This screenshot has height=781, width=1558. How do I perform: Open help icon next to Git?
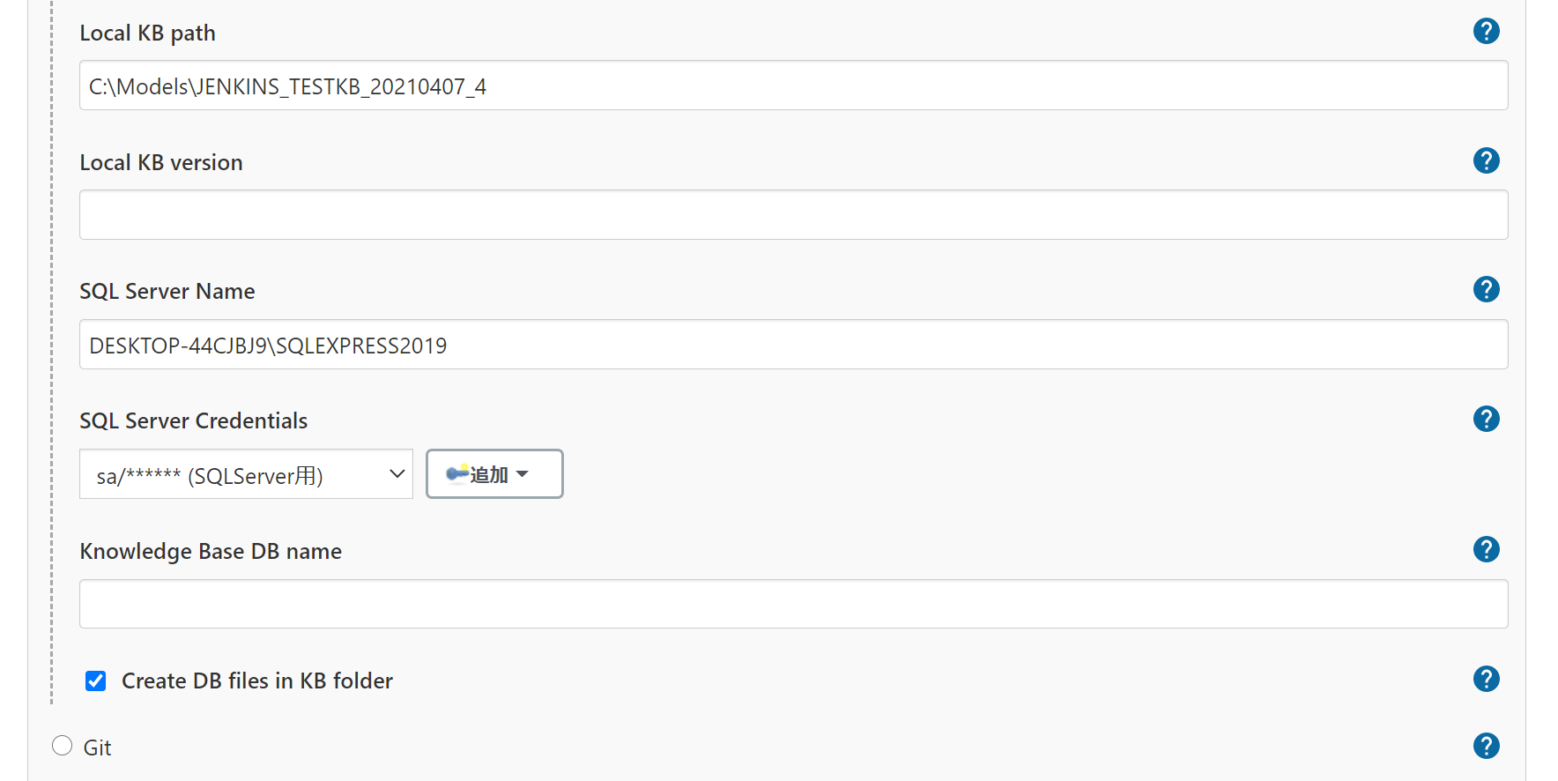tap(1486, 746)
